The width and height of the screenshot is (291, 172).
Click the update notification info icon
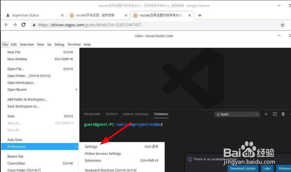(190, 159)
